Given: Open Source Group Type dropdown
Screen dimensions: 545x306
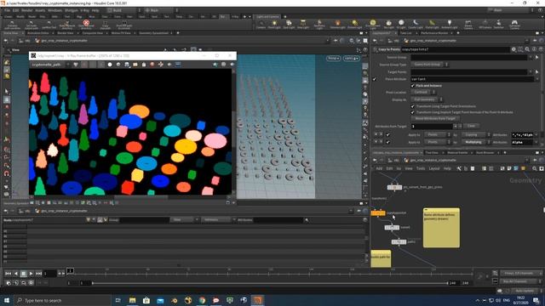Looking at the screenshot, I should [429, 65].
